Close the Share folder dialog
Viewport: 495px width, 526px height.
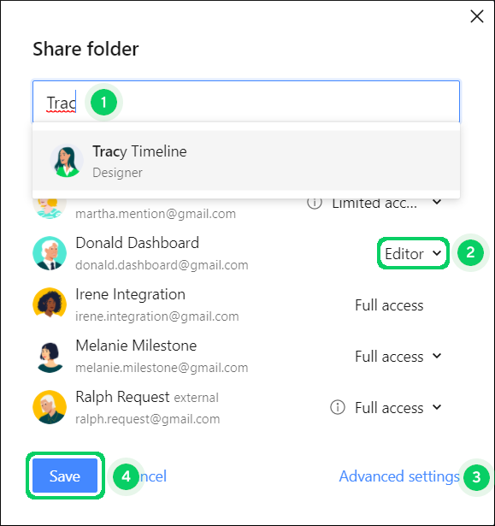click(476, 16)
